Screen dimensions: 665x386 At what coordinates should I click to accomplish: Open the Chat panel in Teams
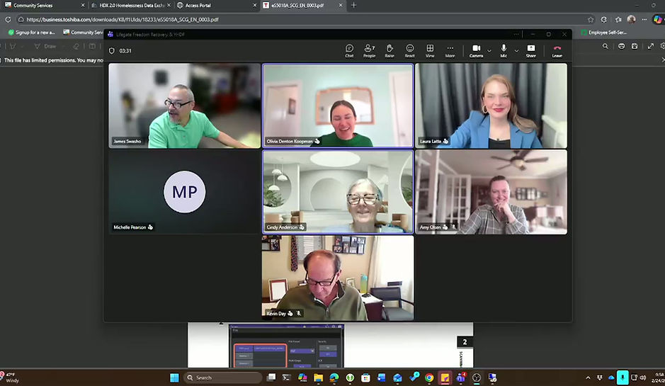pyautogui.click(x=349, y=50)
